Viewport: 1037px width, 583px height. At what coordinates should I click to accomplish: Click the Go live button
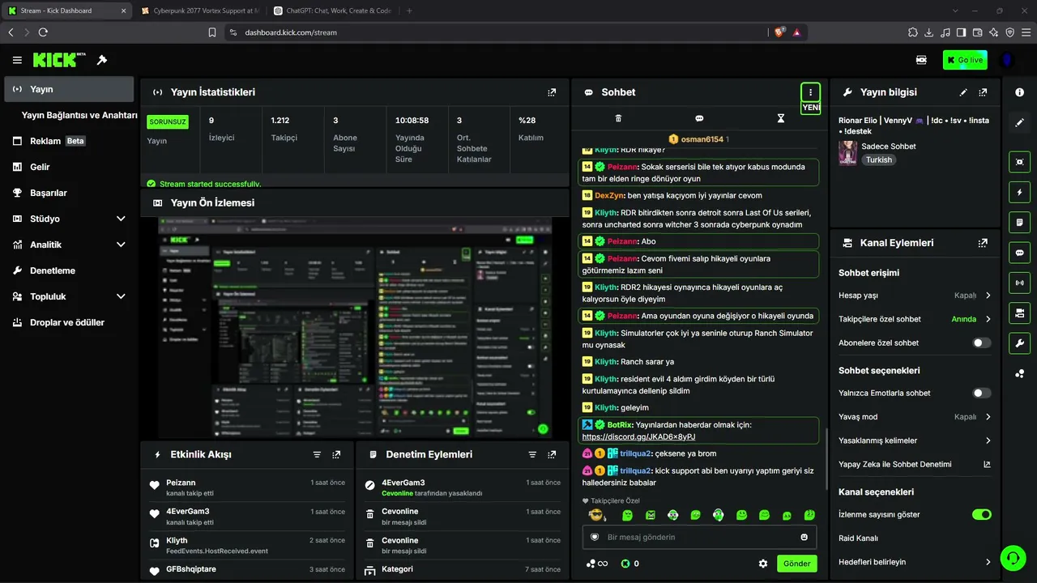point(965,60)
